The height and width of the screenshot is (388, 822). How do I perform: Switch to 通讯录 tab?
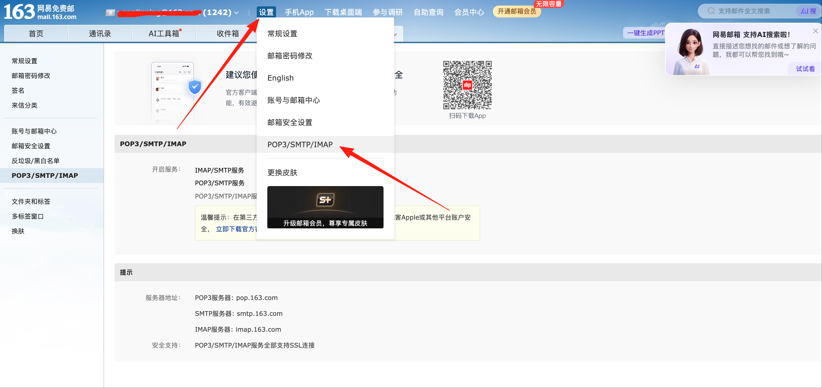point(100,34)
